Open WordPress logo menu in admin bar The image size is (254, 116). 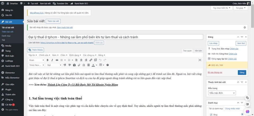[3, 3]
